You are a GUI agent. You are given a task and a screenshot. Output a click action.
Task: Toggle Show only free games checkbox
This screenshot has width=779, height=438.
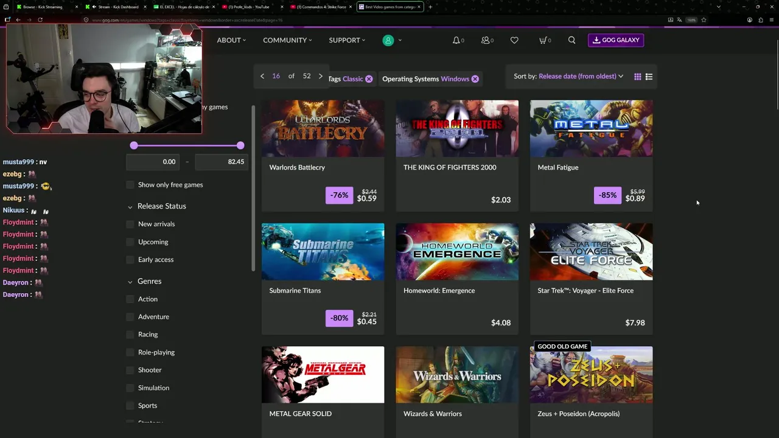(x=130, y=185)
